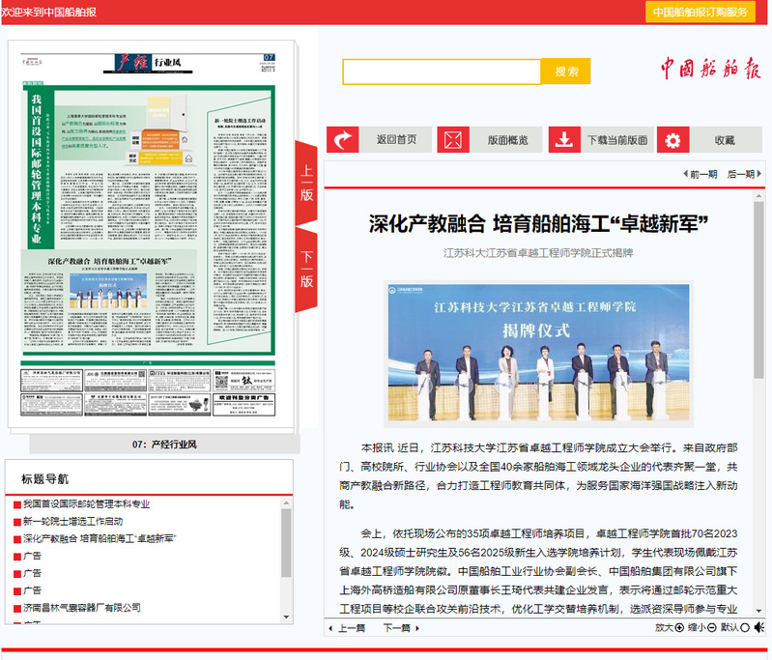Click the speaker read-aloud icon
This screenshot has height=660, width=772.
tap(760, 627)
